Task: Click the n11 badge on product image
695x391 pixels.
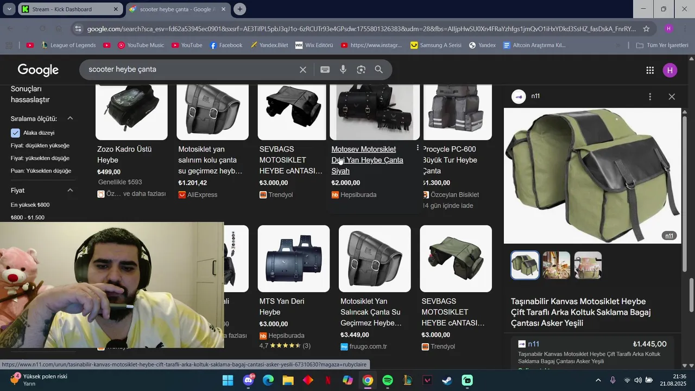Action: coord(669,236)
